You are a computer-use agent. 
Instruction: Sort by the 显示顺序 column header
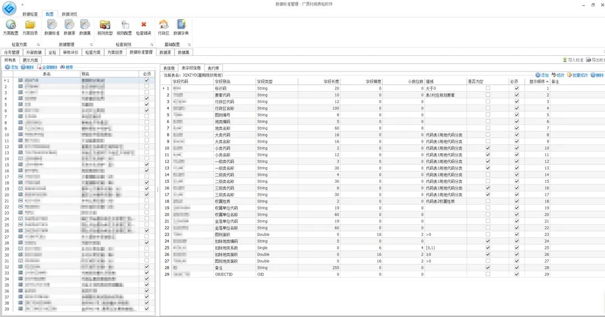pyautogui.click(x=538, y=82)
